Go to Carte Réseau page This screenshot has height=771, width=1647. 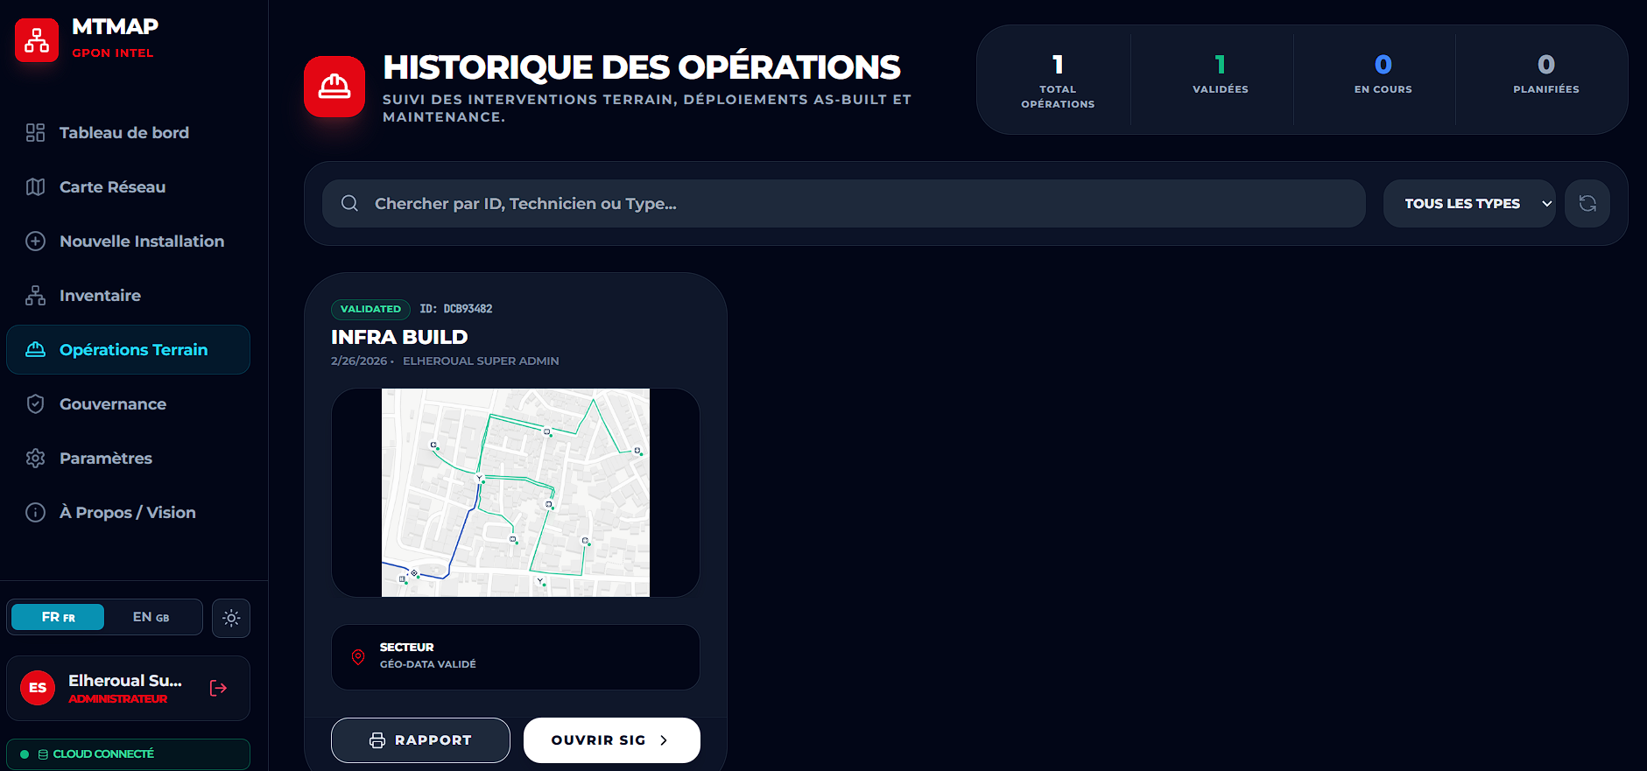pos(112,187)
